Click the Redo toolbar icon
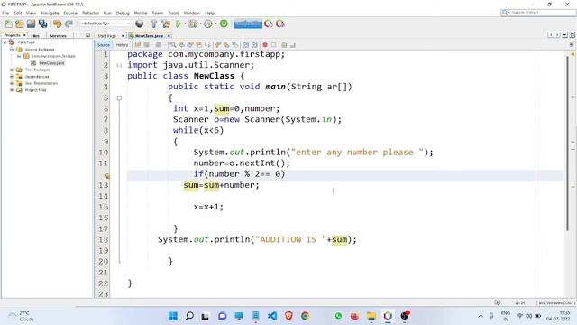 (x=69, y=24)
